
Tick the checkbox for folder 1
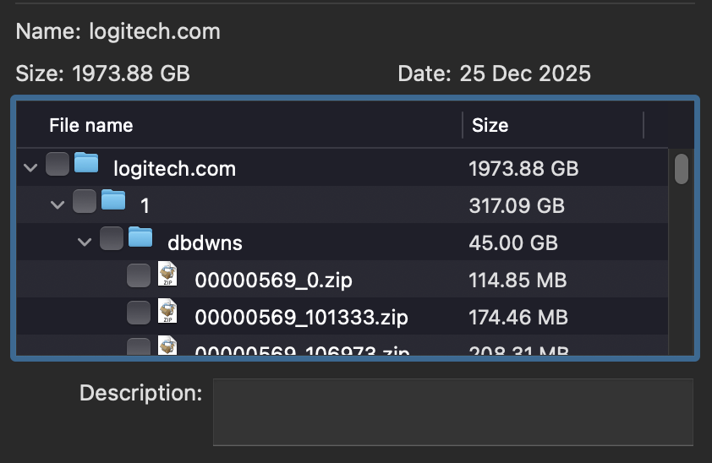[x=85, y=201]
